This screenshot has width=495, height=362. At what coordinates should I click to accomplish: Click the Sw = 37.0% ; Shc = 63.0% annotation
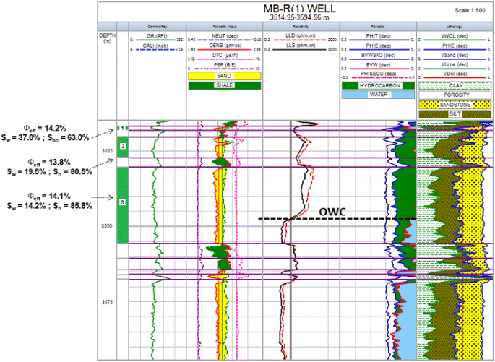tap(45, 138)
